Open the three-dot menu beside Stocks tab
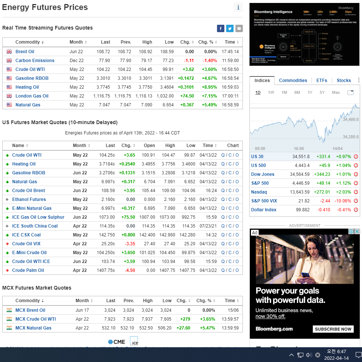The image size is (362, 362). [359, 80]
